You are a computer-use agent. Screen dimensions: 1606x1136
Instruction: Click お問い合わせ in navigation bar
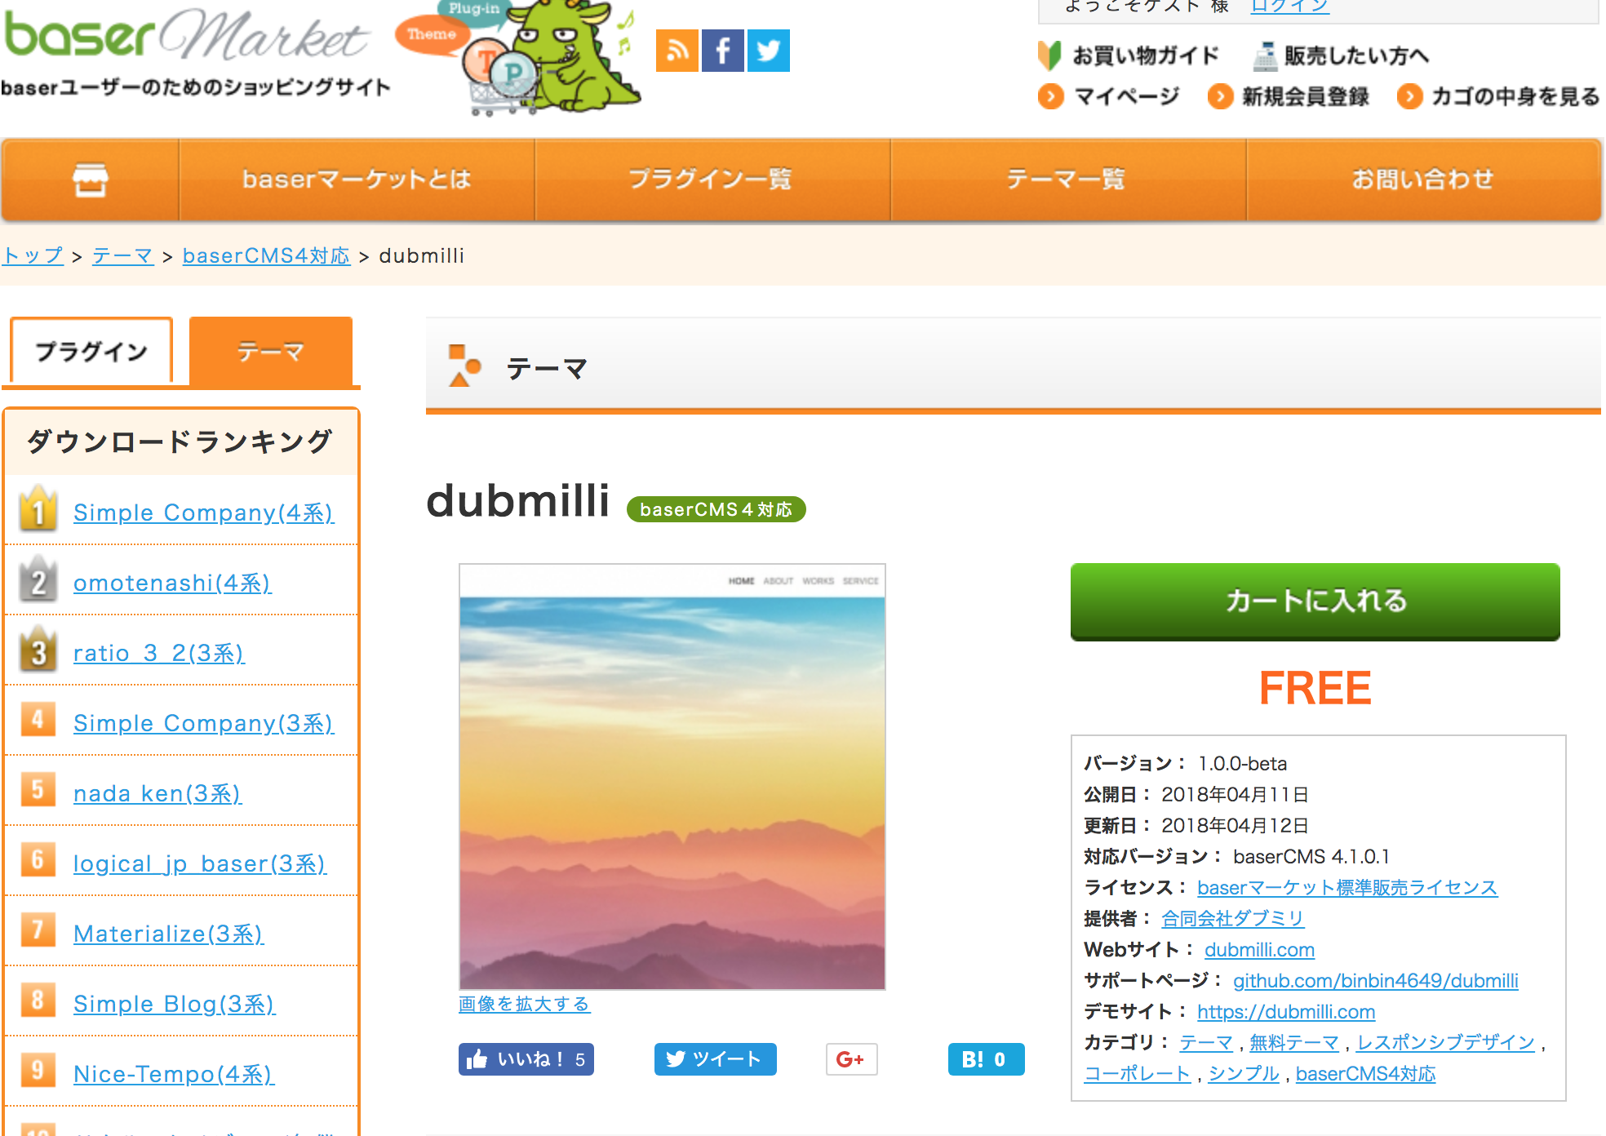pyautogui.click(x=1423, y=180)
